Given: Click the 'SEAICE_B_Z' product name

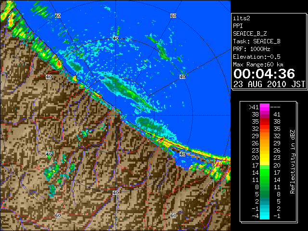Looking at the screenshot, I should tap(250, 34).
